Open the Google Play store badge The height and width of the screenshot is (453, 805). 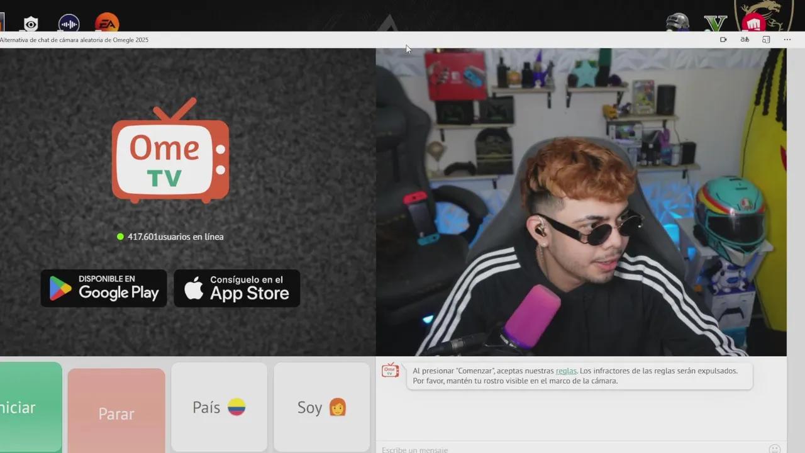(104, 288)
